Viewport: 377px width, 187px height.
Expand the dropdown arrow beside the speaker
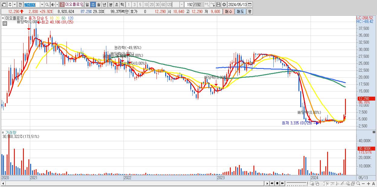click(x=57, y=5)
